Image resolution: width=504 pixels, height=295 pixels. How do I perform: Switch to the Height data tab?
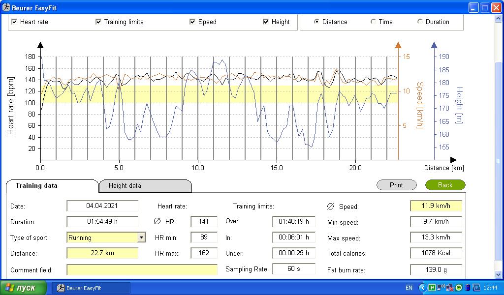(145, 186)
